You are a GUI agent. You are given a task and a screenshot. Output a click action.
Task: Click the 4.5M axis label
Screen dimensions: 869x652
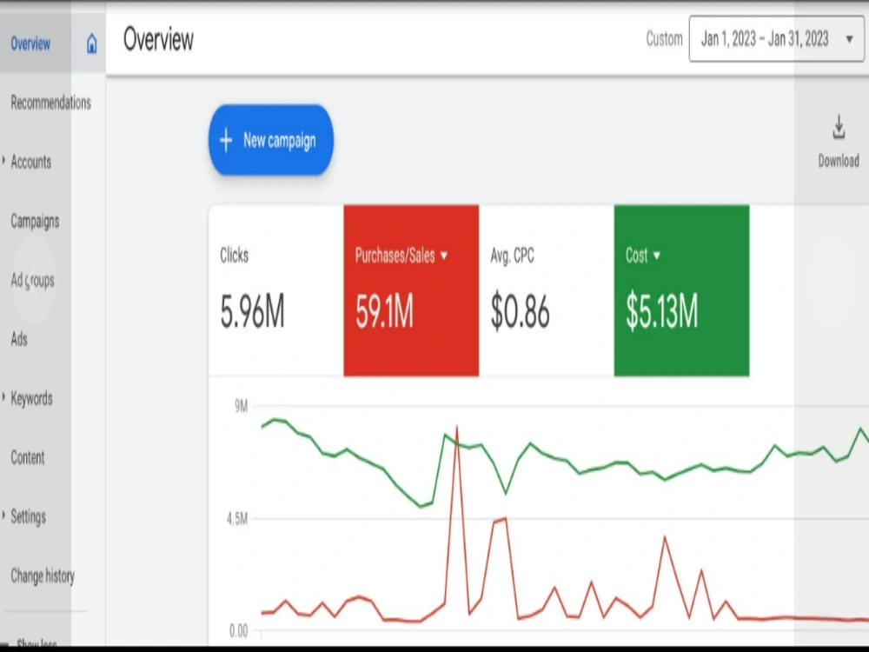(237, 520)
